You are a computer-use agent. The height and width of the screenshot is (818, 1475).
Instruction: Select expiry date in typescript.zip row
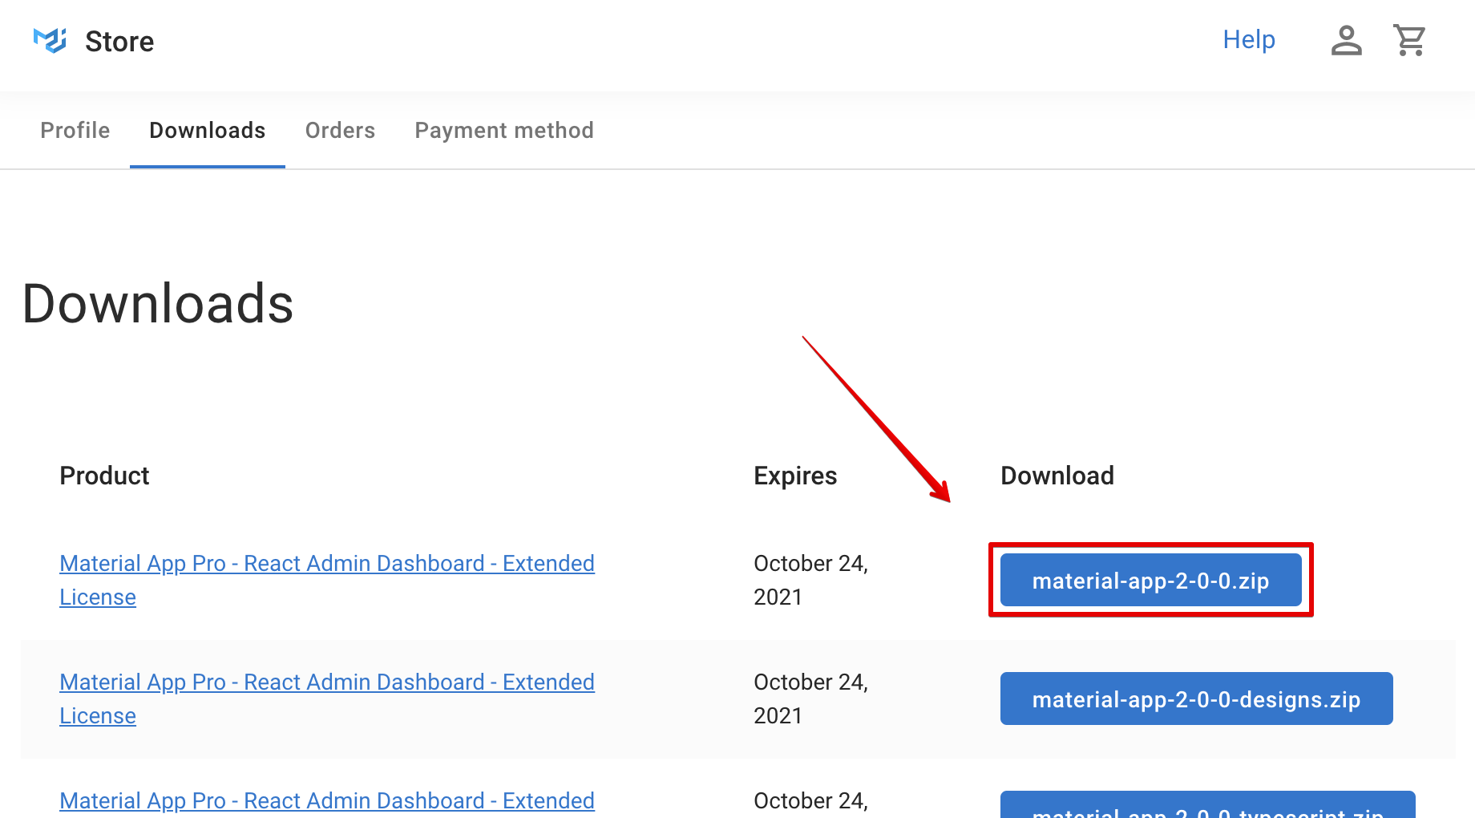point(810,800)
